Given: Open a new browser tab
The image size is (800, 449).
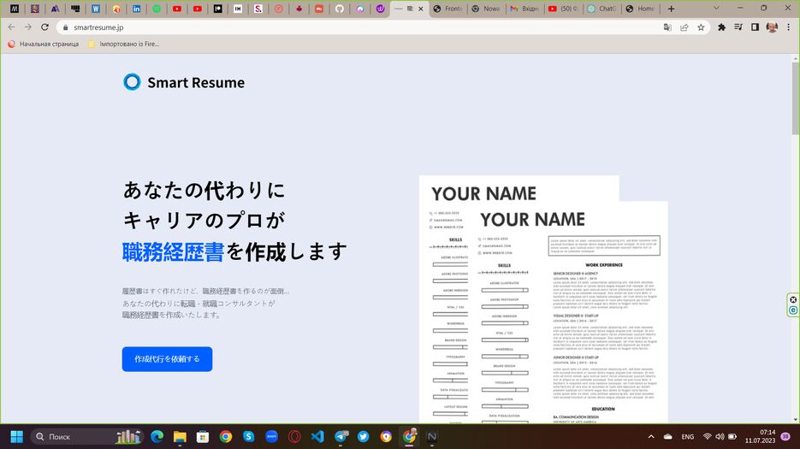Looking at the screenshot, I should (671, 9).
